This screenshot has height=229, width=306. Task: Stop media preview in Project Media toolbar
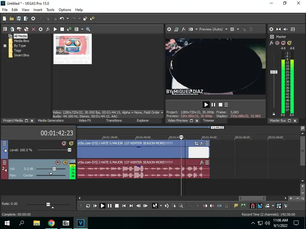click(x=62, y=29)
